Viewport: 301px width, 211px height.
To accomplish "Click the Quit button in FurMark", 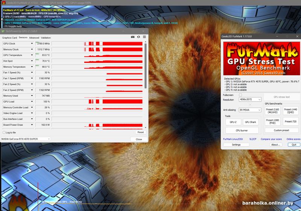I will pos(294,145).
